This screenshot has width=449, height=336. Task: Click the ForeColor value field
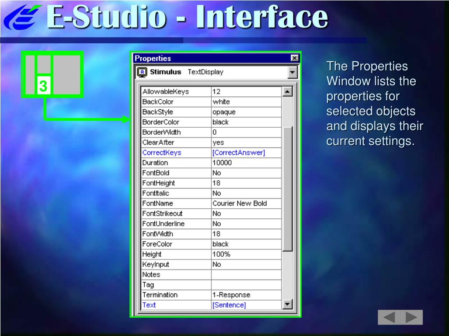(246, 244)
